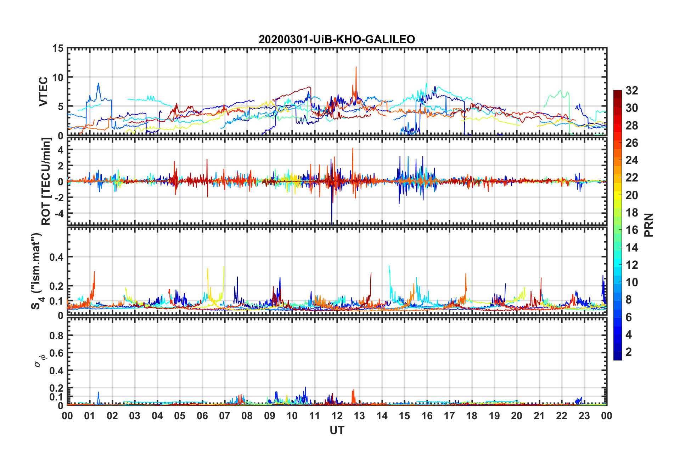Click the VTEC axis tick label 5
674x450 pixels.
[x=61, y=106]
